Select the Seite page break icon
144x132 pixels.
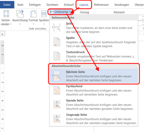(x=57, y=28)
